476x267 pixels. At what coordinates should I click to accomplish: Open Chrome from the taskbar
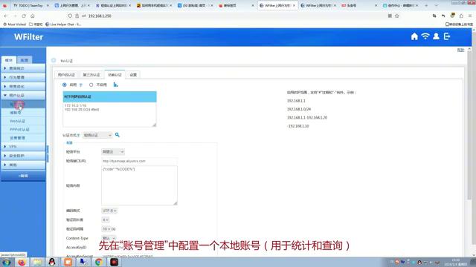tap(98, 262)
